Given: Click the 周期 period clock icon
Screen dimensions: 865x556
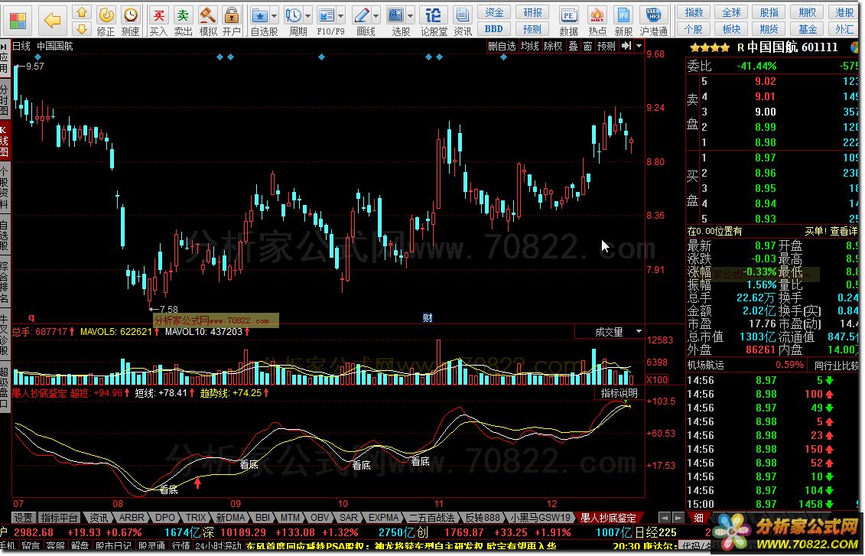Looking at the screenshot, I should [293, 15].
